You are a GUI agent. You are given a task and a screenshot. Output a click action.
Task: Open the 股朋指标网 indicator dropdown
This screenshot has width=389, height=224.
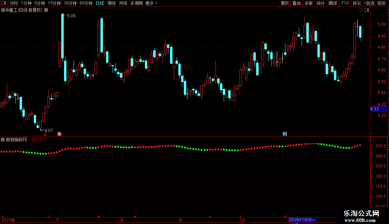click(3, 140)
